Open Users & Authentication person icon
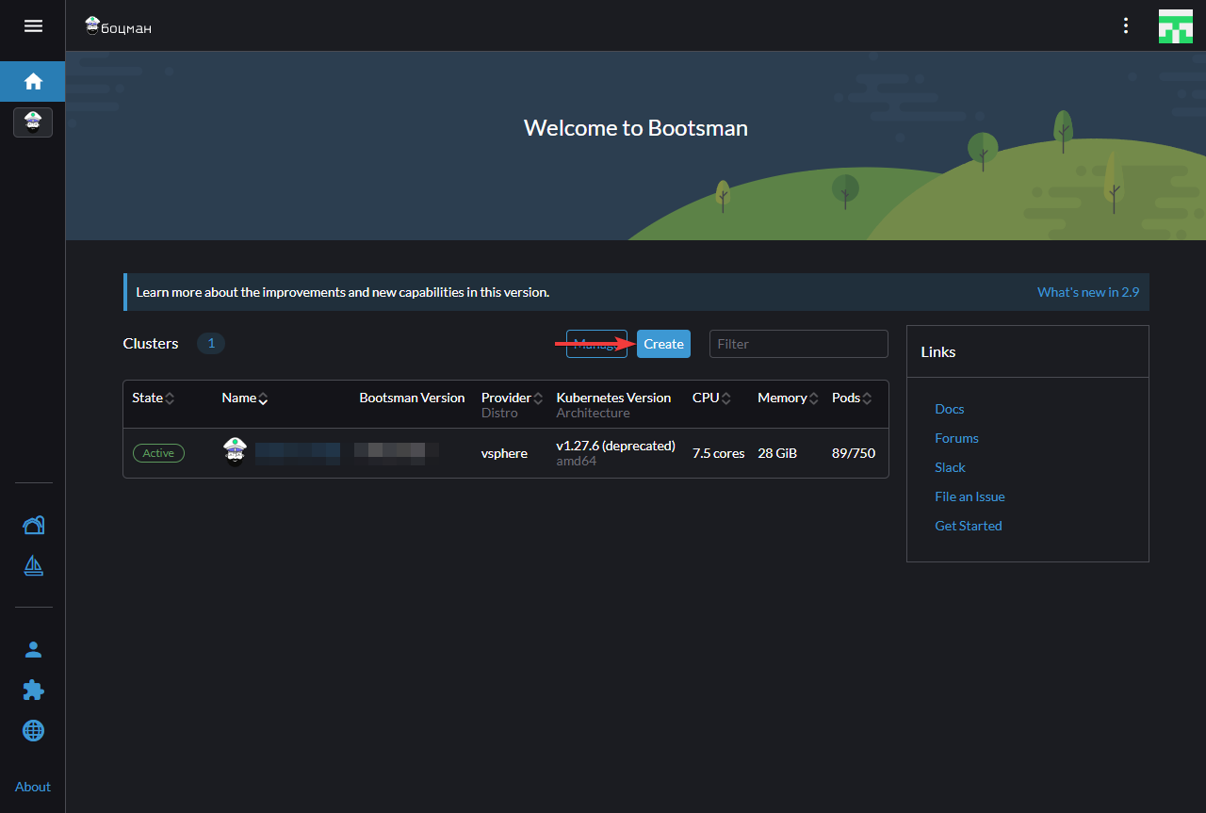The image size is (1206, 813). tap(33, 649)
